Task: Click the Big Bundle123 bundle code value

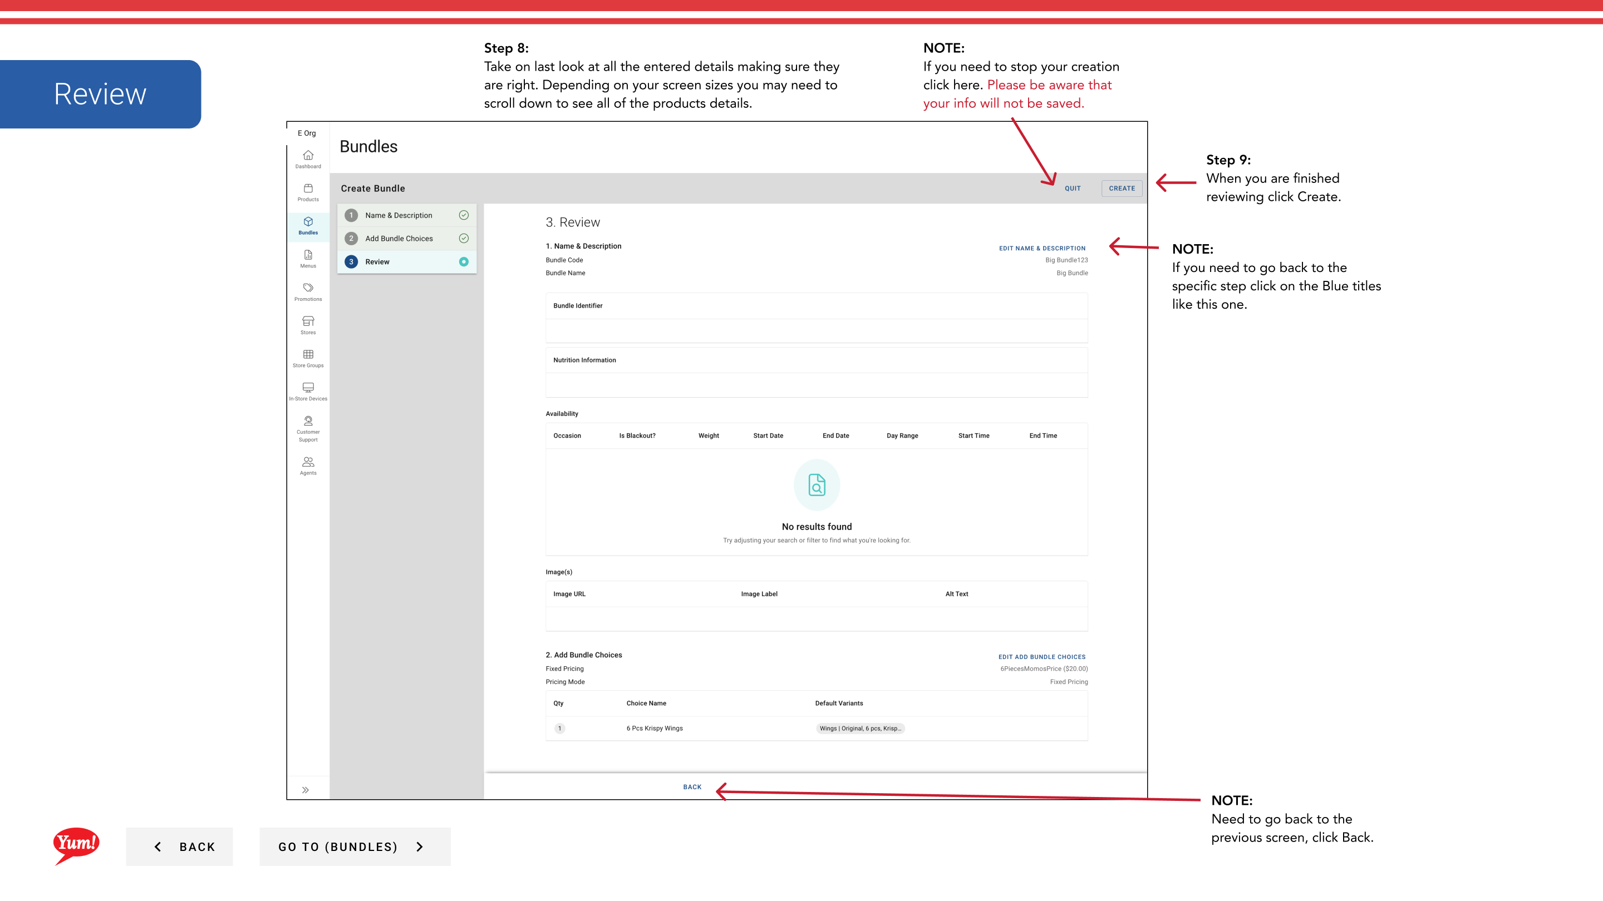Action: (1066, 260)
